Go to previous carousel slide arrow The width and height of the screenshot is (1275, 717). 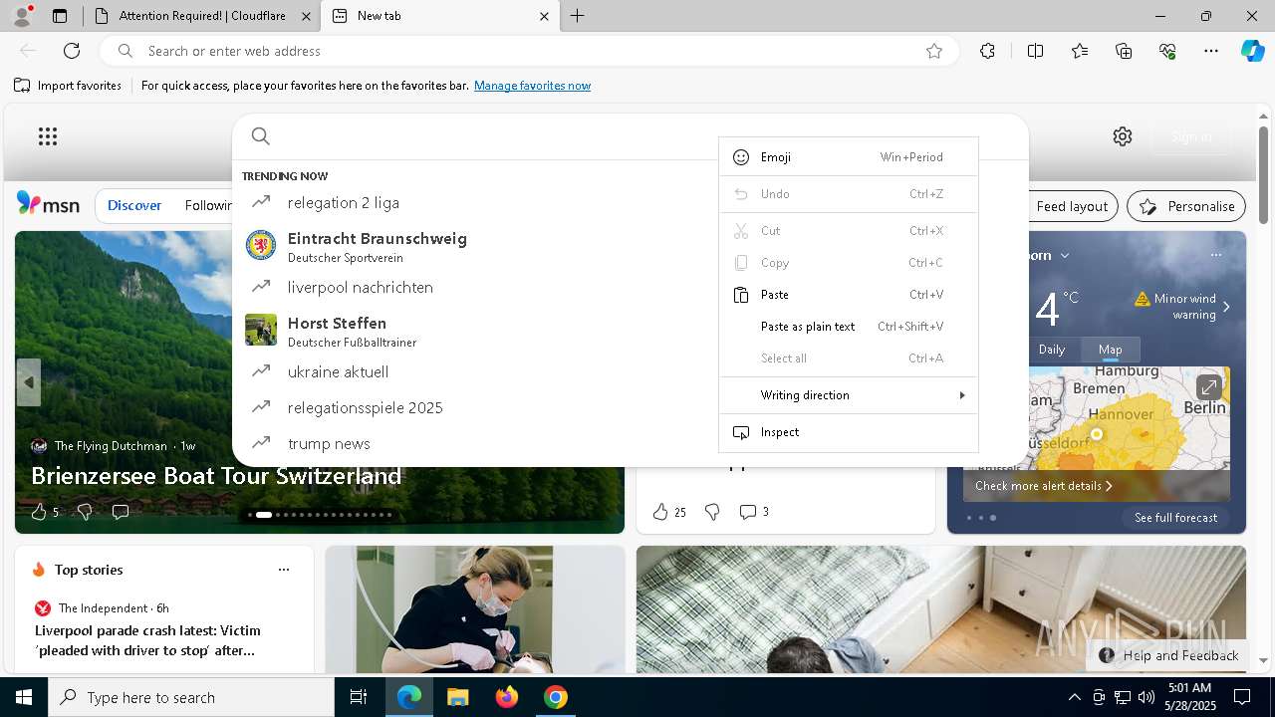pos(28,382)
